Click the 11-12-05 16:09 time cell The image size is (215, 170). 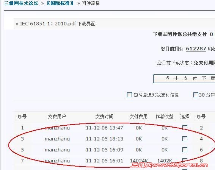tap(105, 150)
